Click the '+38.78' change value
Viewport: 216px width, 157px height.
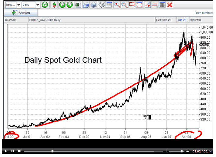[x=182, y=20]
